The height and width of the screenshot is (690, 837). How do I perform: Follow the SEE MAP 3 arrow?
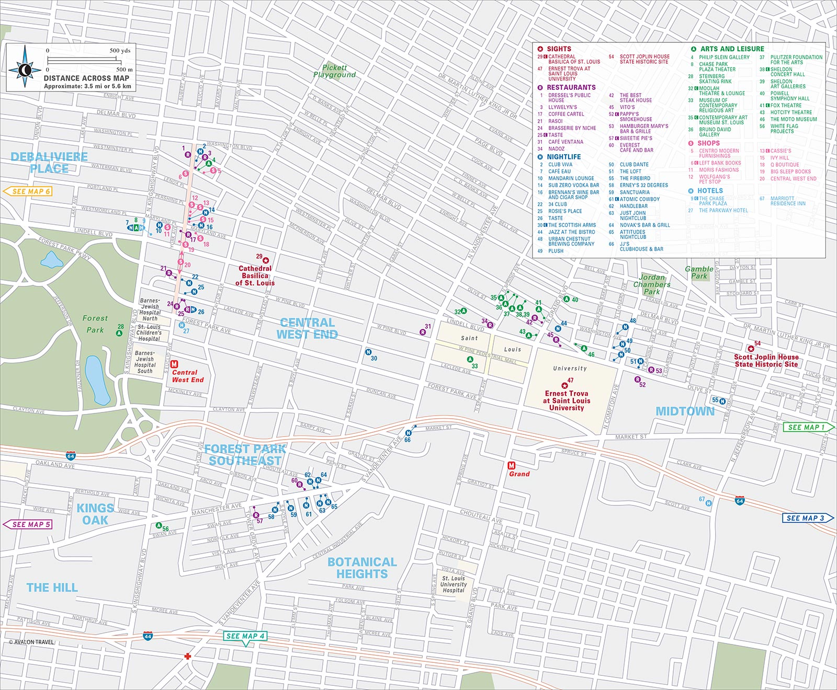point(809,518)
